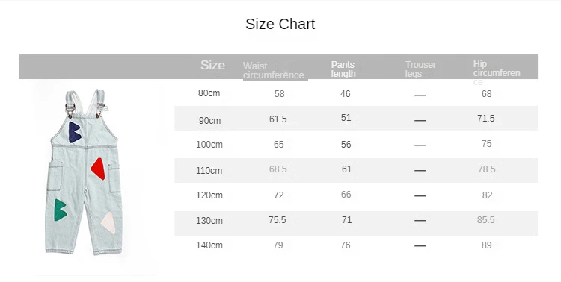
Task: Select the Waist circumference column header
Action: [x=273, y=71]
